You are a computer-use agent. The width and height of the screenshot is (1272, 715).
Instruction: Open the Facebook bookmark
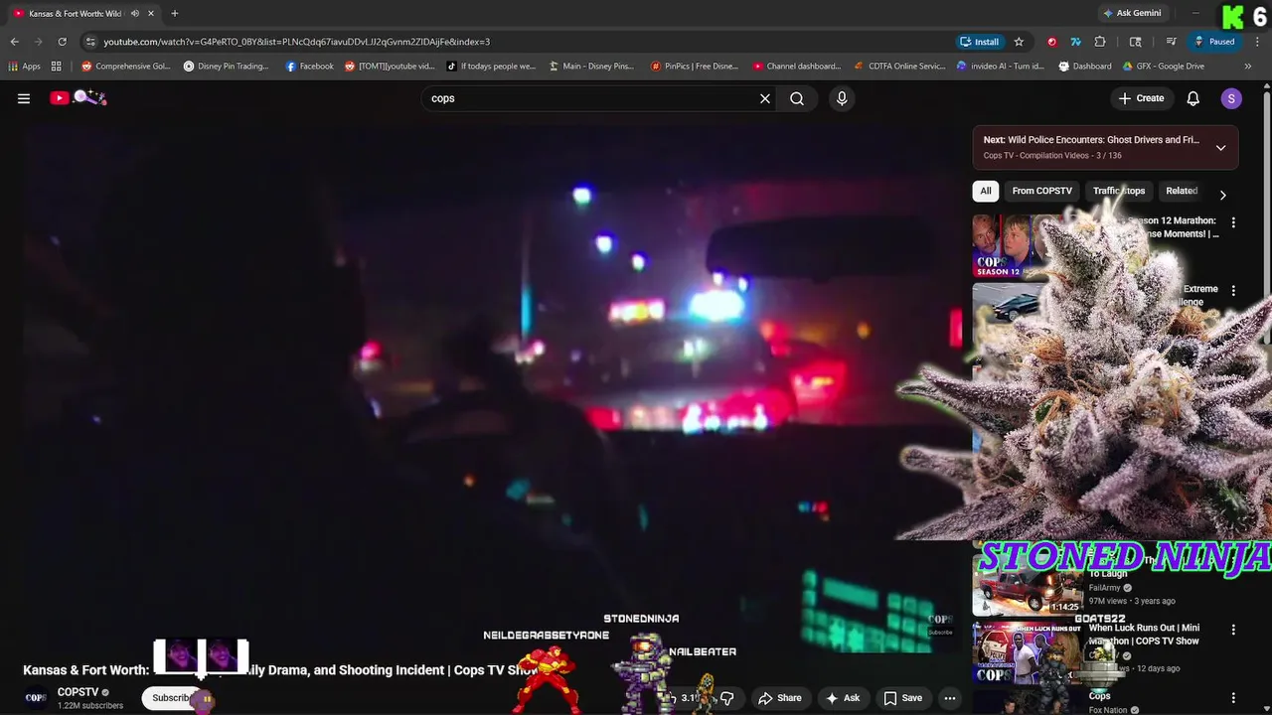(309, 67)
